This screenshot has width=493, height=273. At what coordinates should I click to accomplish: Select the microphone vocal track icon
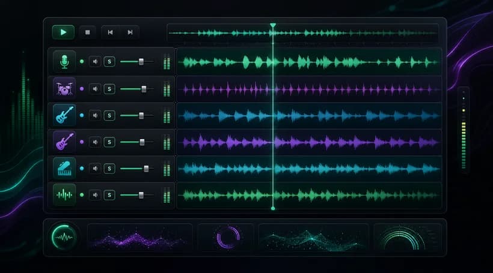pyautogui.click(x=64, y=62)
